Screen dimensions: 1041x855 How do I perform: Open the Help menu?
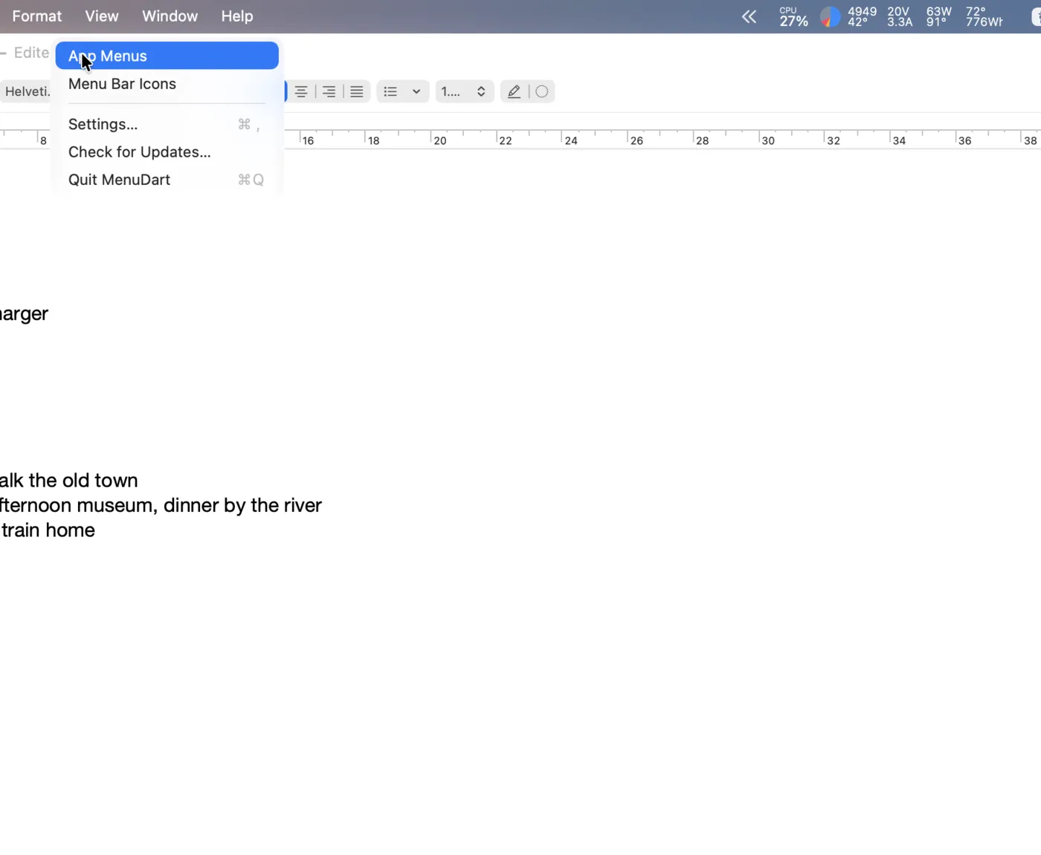point(237,16)
